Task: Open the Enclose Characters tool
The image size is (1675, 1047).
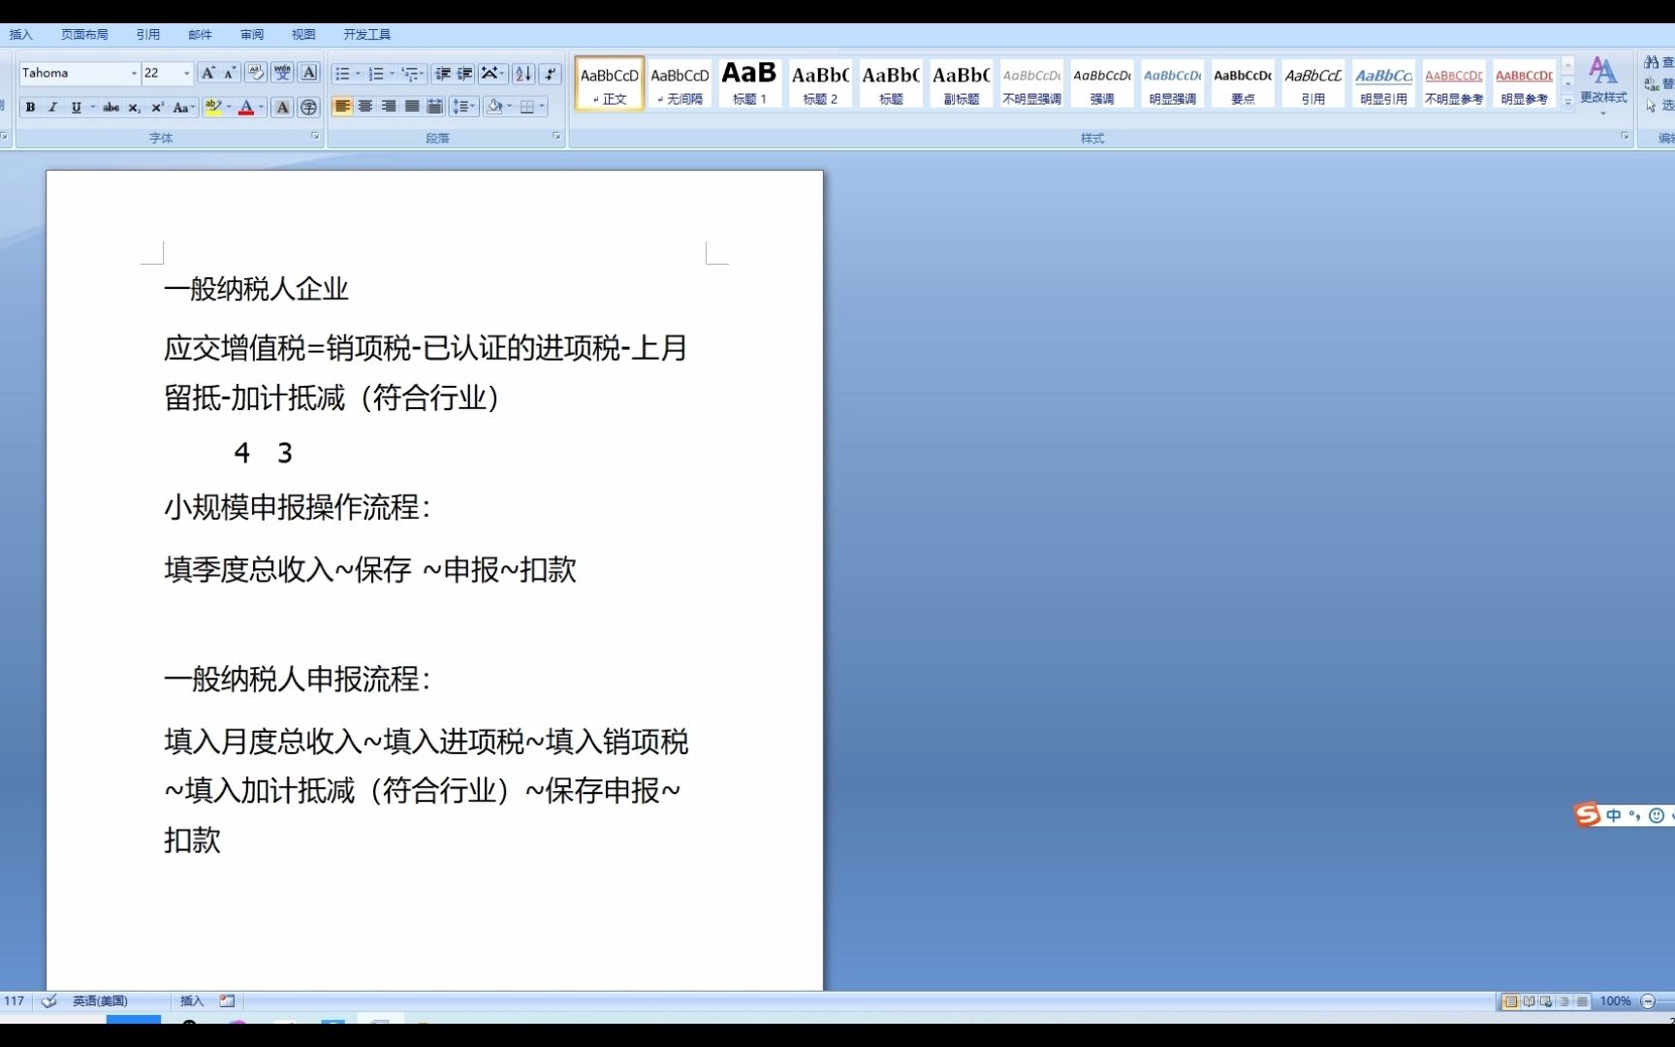Action: point(308,108)
